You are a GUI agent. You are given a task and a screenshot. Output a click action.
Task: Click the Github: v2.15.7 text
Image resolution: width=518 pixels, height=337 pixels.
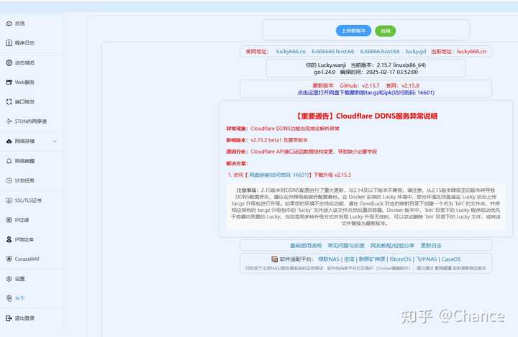click(360, 86)
